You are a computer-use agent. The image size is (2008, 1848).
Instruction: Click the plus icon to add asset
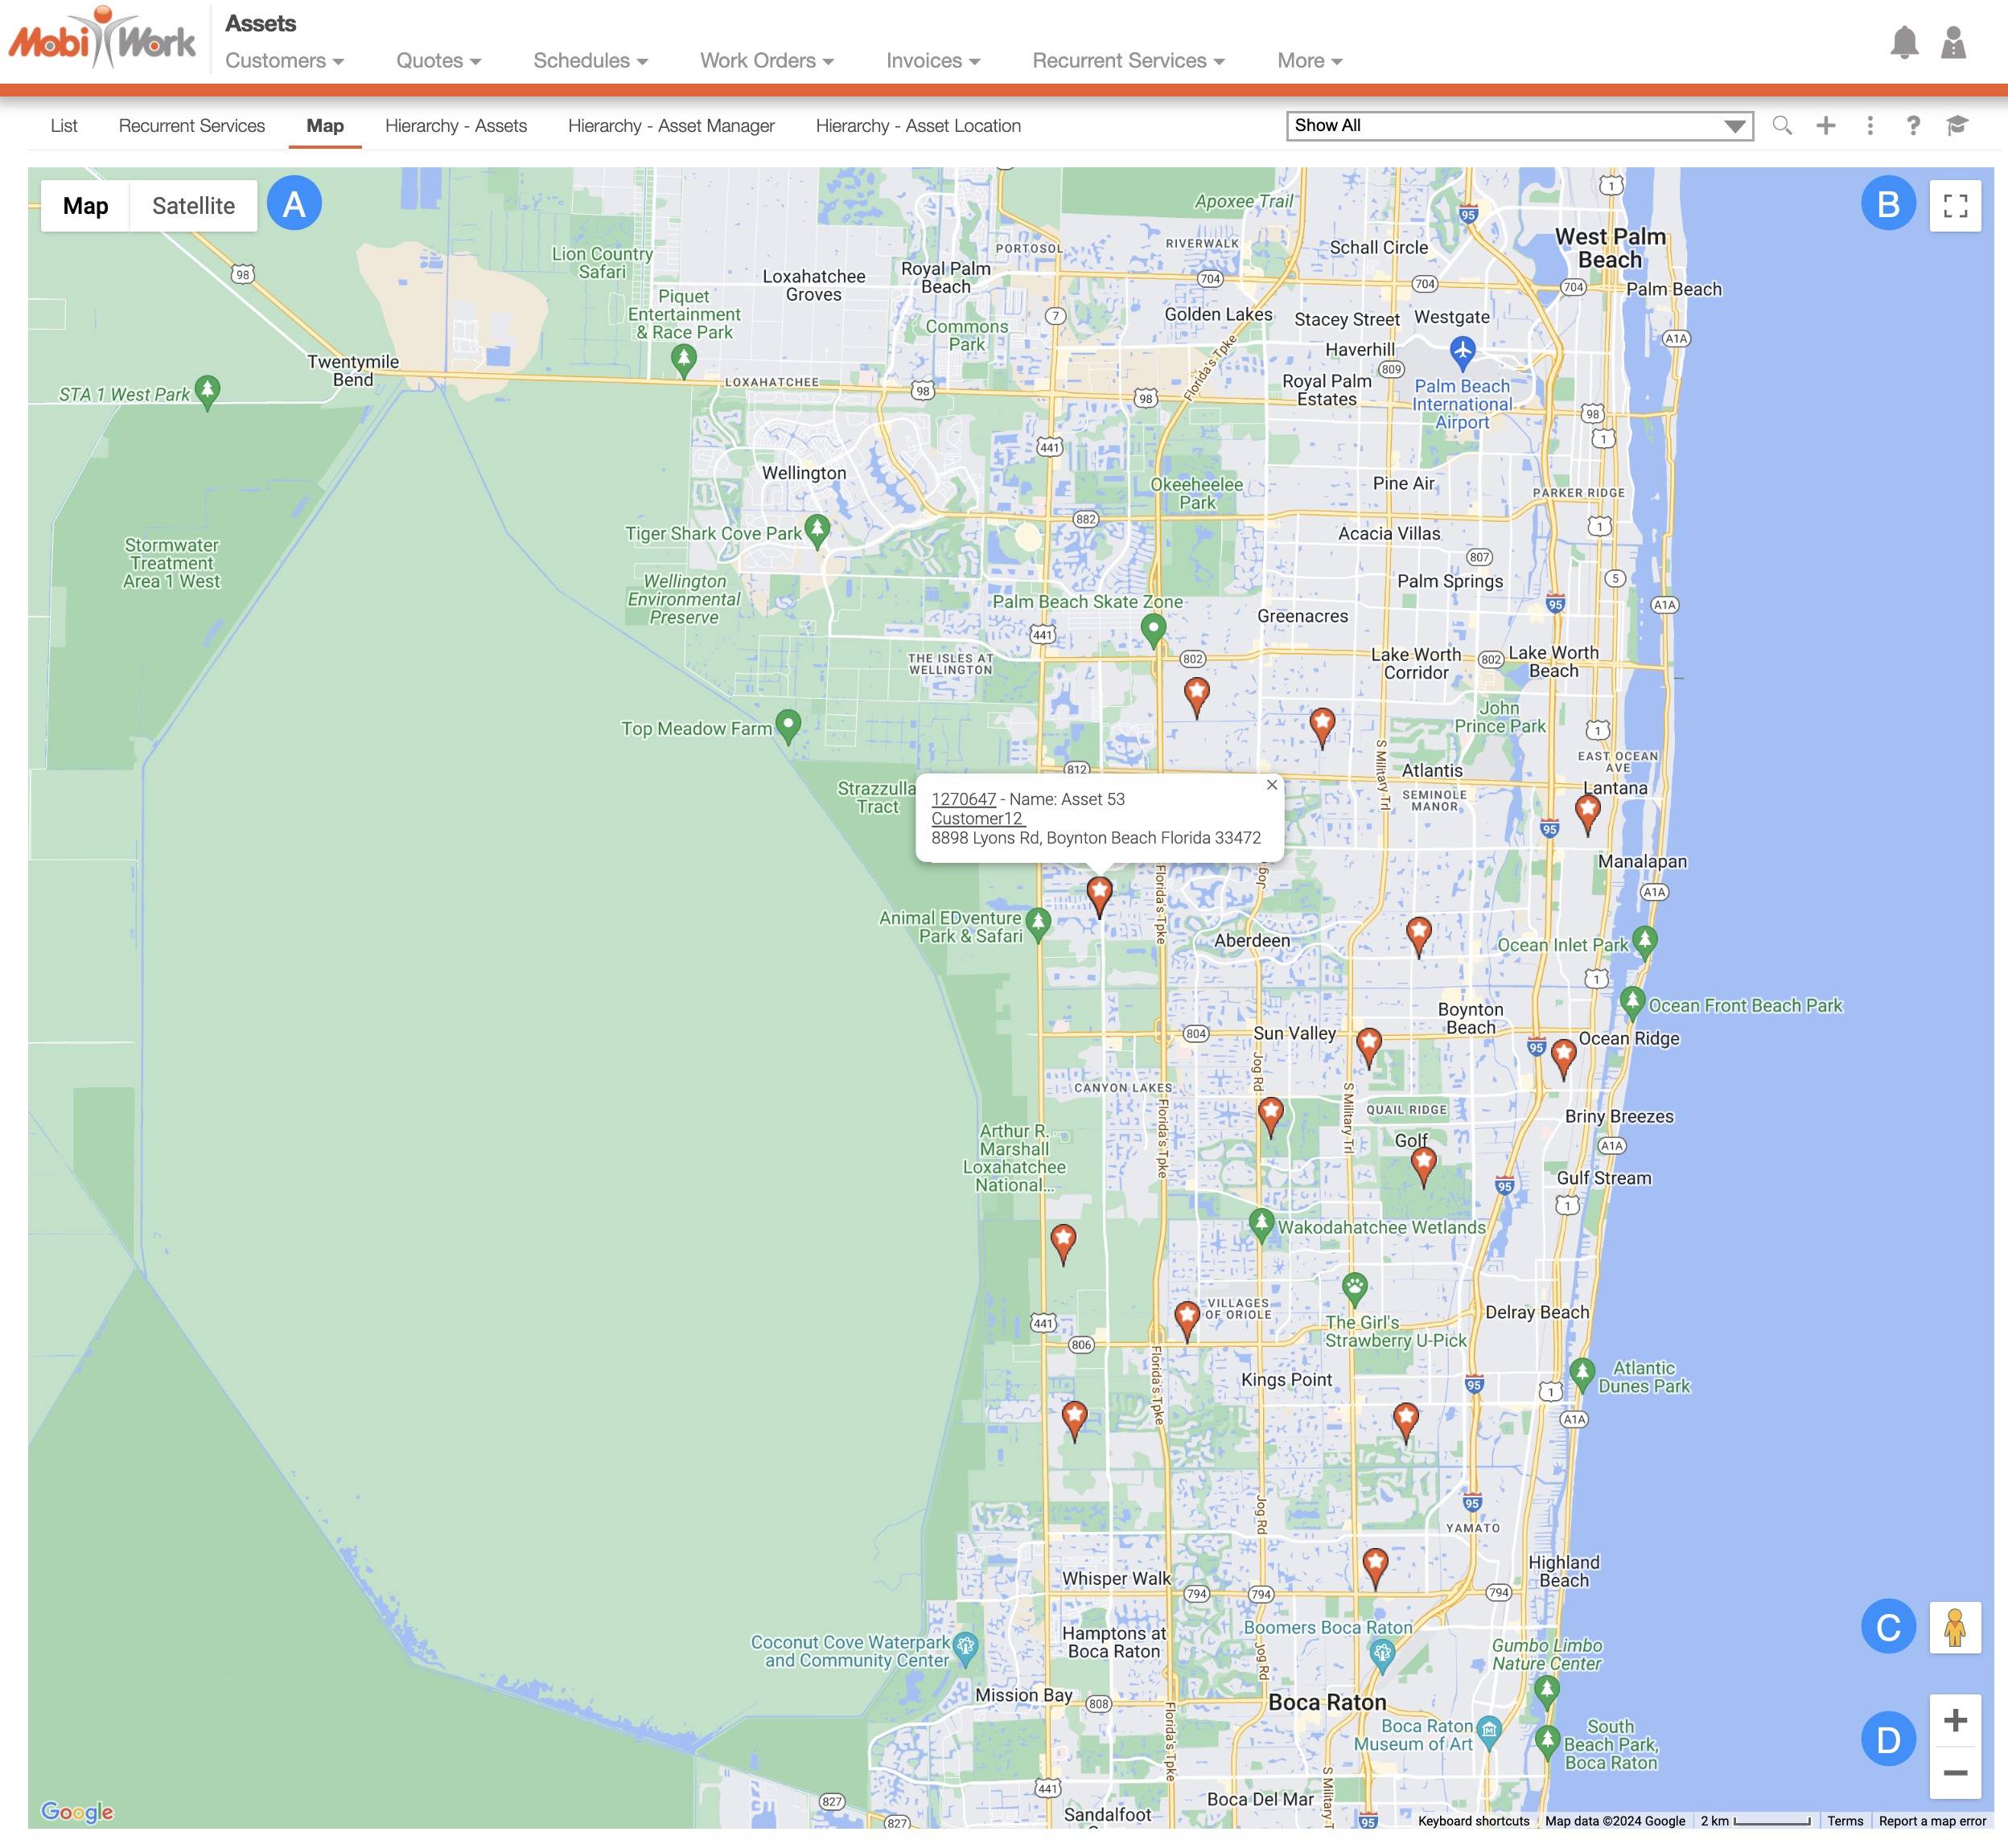click(1826, 126)
